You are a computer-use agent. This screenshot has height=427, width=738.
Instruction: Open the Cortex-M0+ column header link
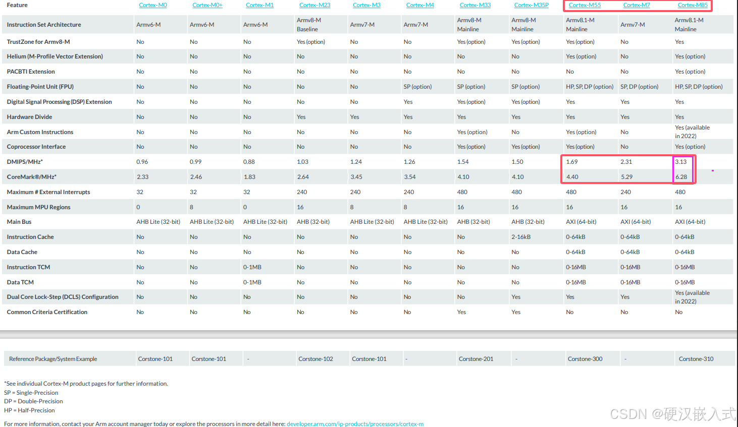[207, 5]
